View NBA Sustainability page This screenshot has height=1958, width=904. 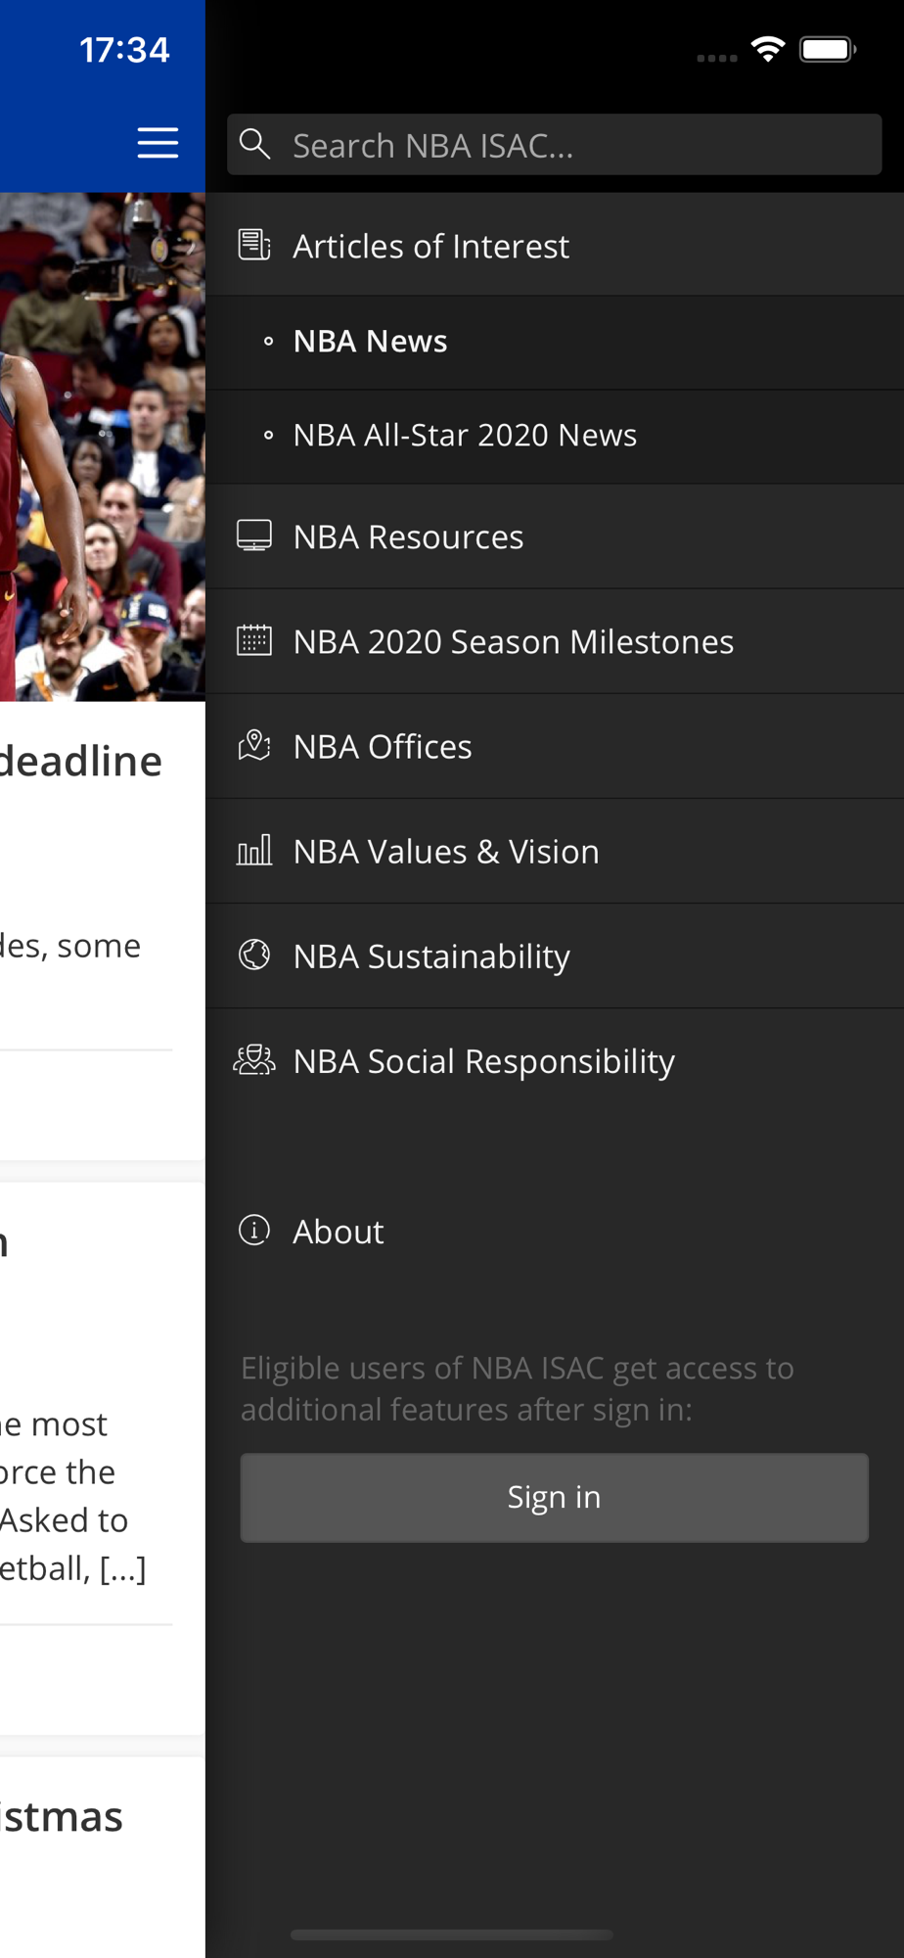(555, 956)
